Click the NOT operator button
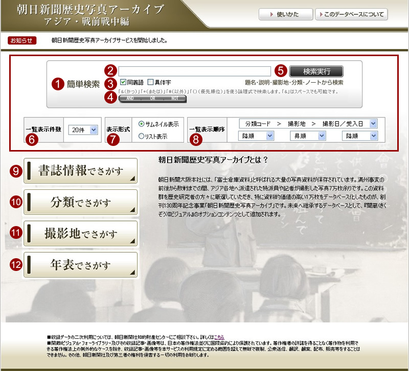 pyautogui.click(x=175, y=100)
